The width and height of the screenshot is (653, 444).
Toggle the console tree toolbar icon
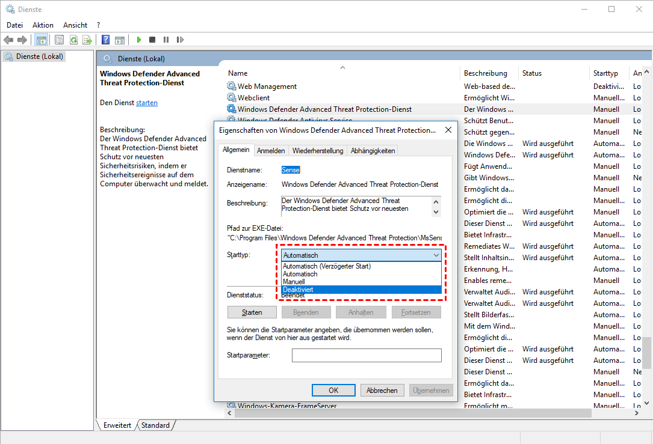pos(42,40)
